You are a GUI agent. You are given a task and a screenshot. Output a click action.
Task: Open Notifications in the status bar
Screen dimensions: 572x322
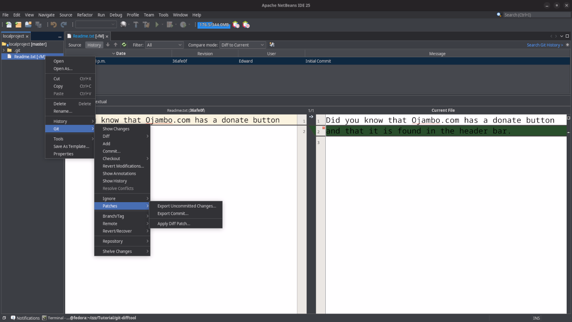click(25, 318)
